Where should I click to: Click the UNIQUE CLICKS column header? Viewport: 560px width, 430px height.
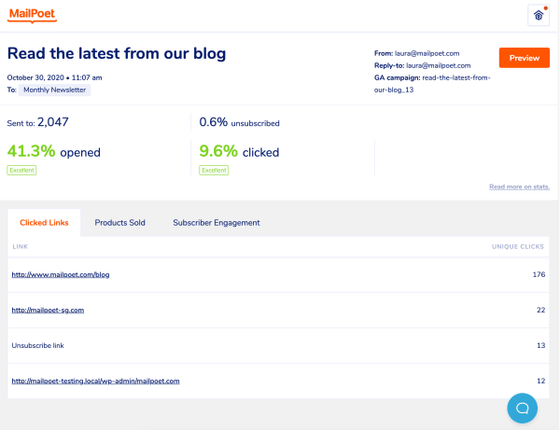tap(517, 246)
